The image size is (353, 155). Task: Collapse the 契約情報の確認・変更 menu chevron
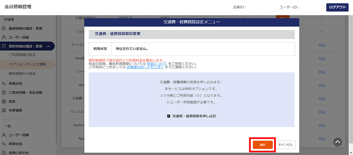click(48, 46)
